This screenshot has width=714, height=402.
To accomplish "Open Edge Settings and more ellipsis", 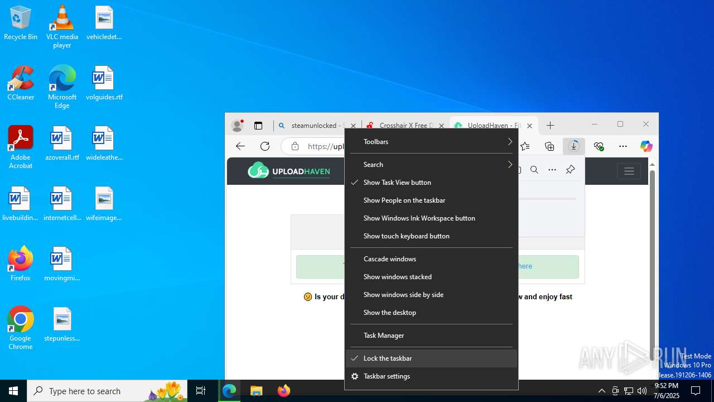I will tap(623, 146).
